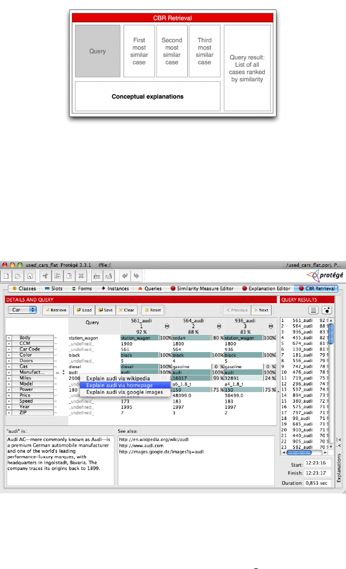Screen dimensions: 346x569
Task: Open the Explanation Editor tab
Action: coord(266,289)
